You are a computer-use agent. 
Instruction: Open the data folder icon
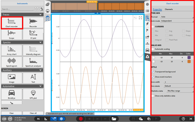coord(115,119)
